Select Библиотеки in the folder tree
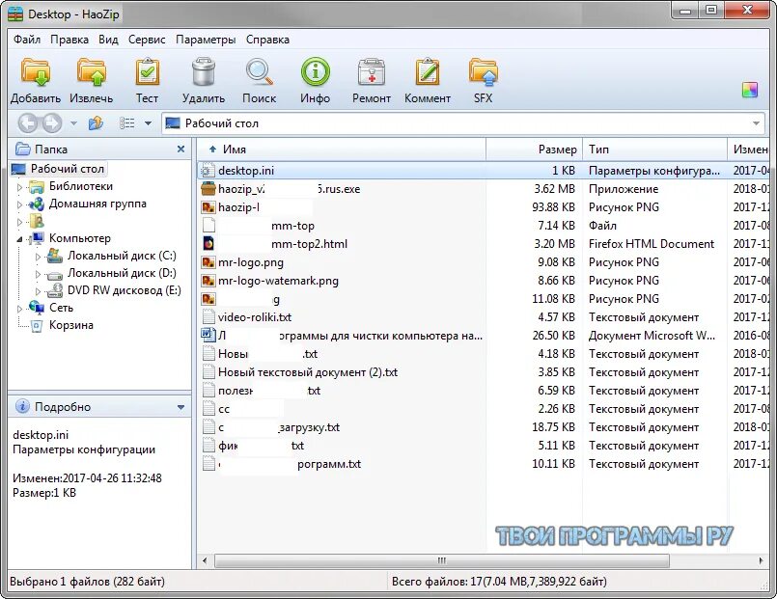The height and width of the screenshot is (599, 777). click(81, 186)
